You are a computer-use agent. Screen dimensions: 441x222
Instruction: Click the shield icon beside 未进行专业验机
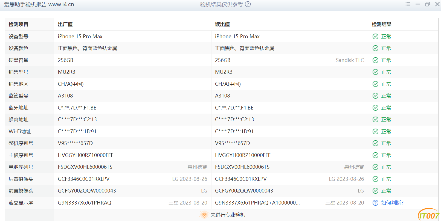click(x=204, y=215)
